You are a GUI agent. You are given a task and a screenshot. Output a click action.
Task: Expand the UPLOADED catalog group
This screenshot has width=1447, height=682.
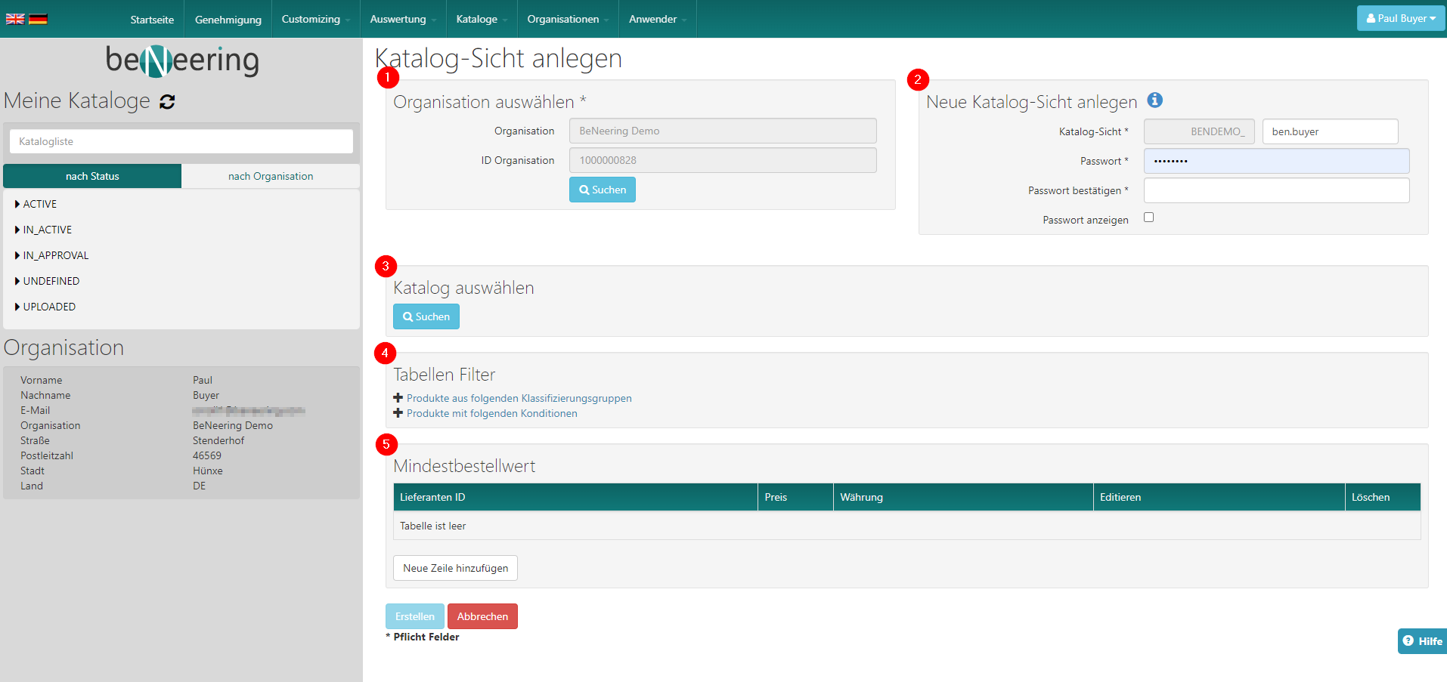point(48,307)
